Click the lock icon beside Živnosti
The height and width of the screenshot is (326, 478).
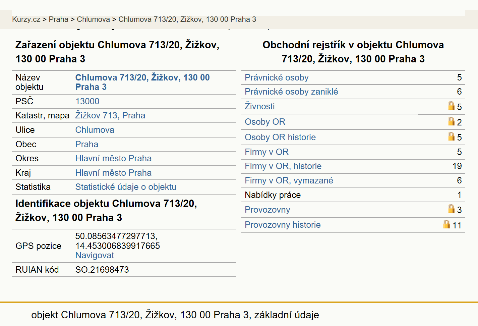(x=451, y=106)
